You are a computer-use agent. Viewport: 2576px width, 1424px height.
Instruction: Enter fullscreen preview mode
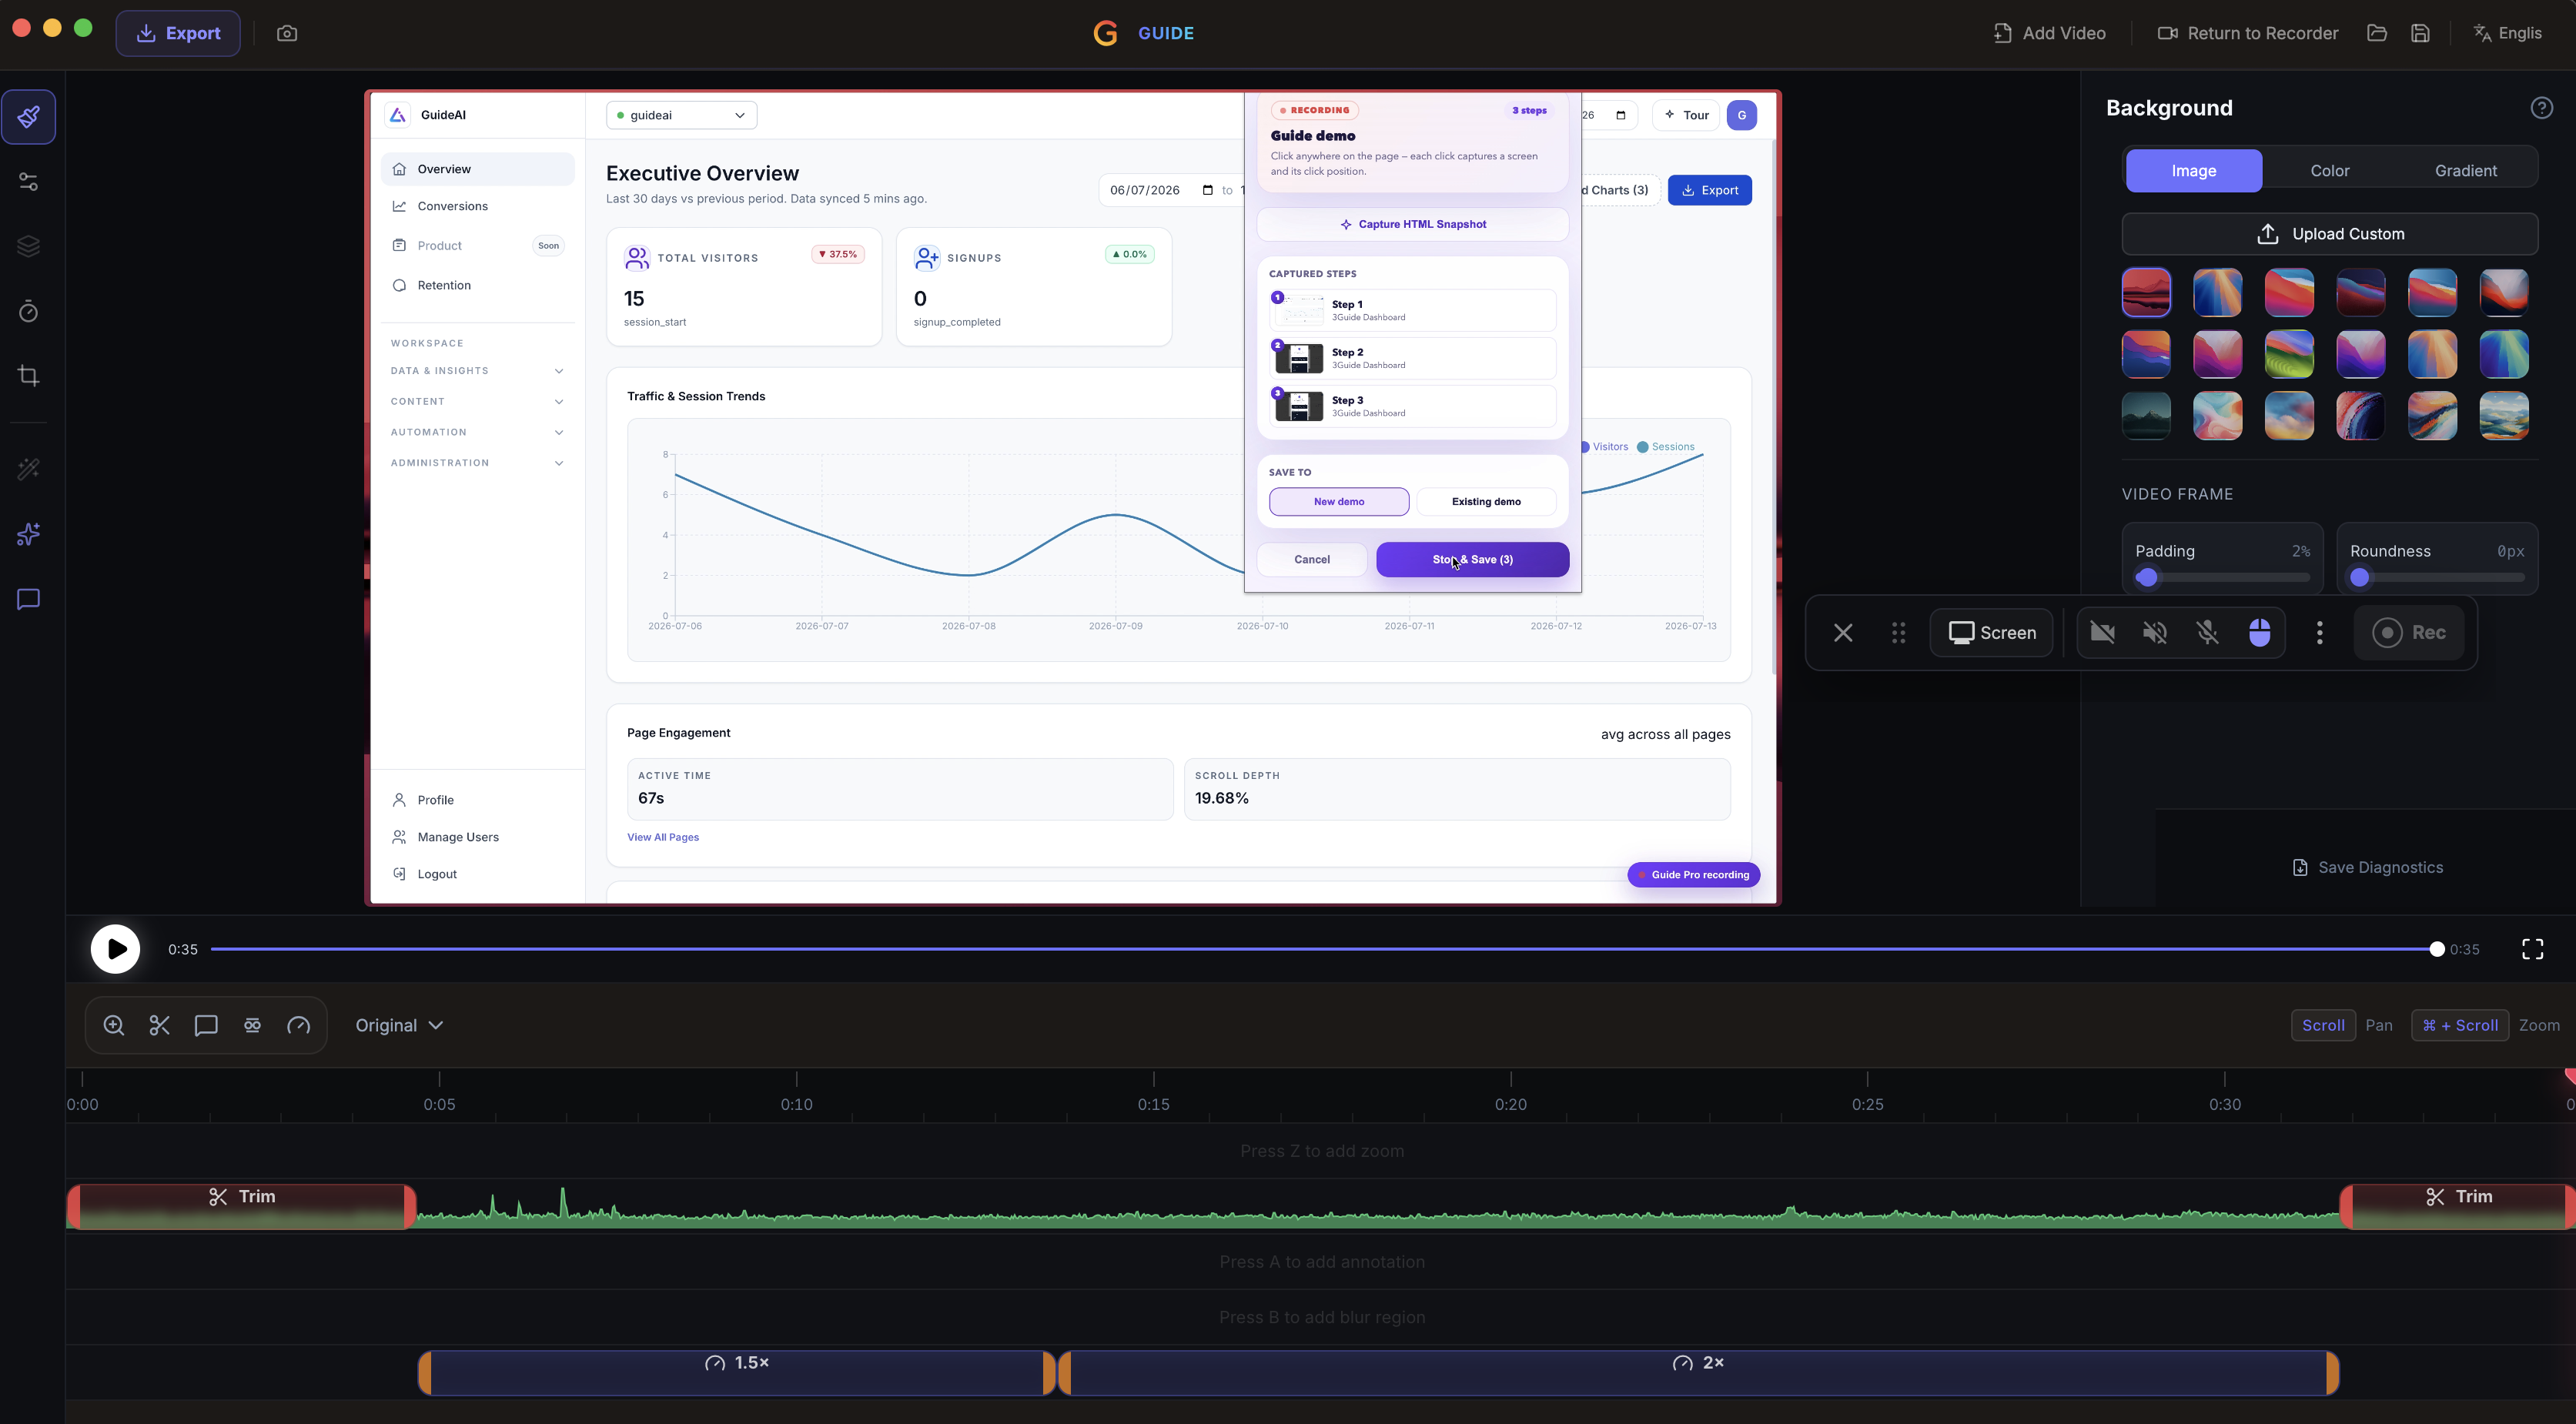2533,949
